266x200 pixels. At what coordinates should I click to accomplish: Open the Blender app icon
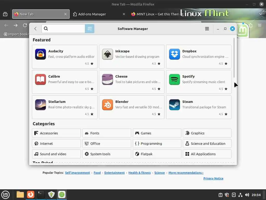(107, 105)
